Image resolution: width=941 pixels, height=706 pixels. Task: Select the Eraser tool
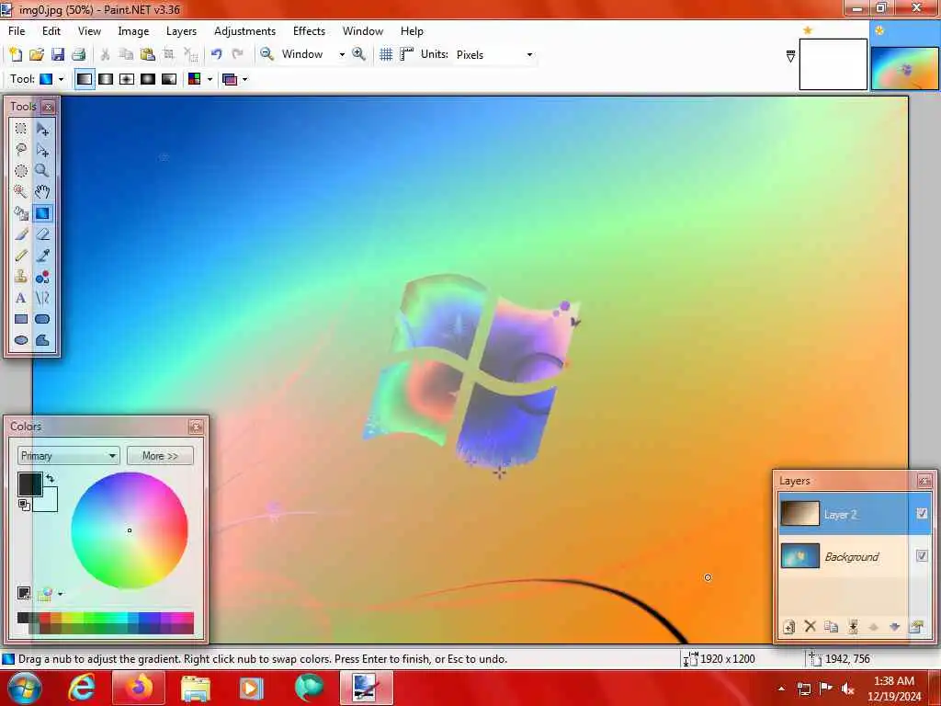tap(42, 234)
